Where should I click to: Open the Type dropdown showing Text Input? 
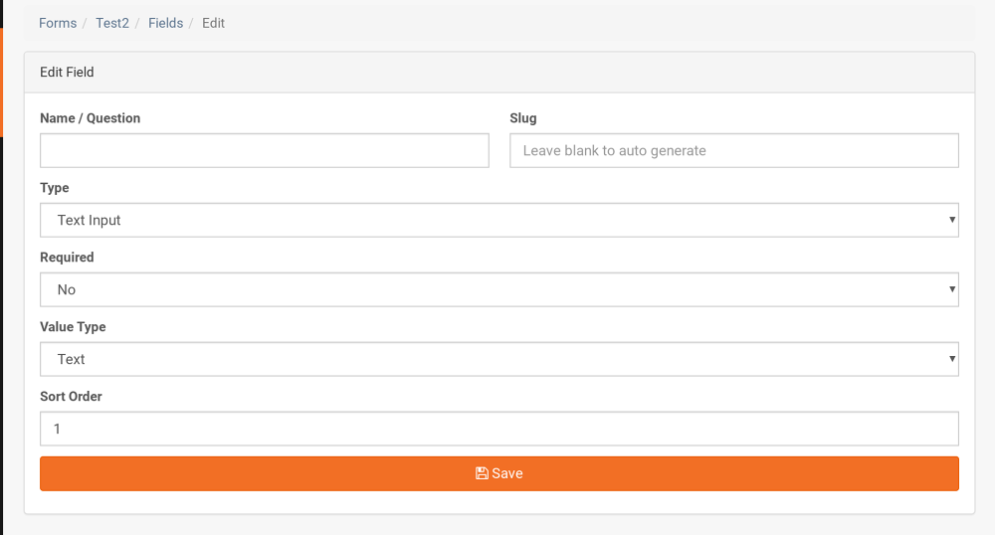tap(499, 220)
